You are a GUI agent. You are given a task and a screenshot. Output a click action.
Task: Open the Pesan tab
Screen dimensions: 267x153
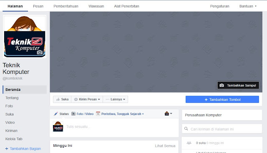38,6
